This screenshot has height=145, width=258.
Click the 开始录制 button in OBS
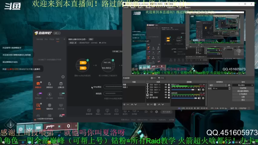(243, 88)
